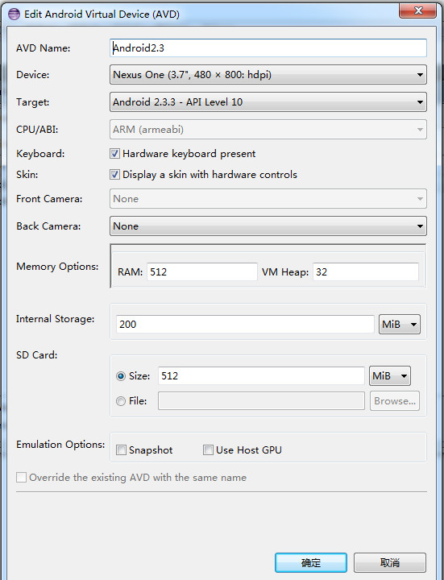444x580 pixels.
Task: Open the SD Card MiB unit dropdown
Action: tap(390, 376)
